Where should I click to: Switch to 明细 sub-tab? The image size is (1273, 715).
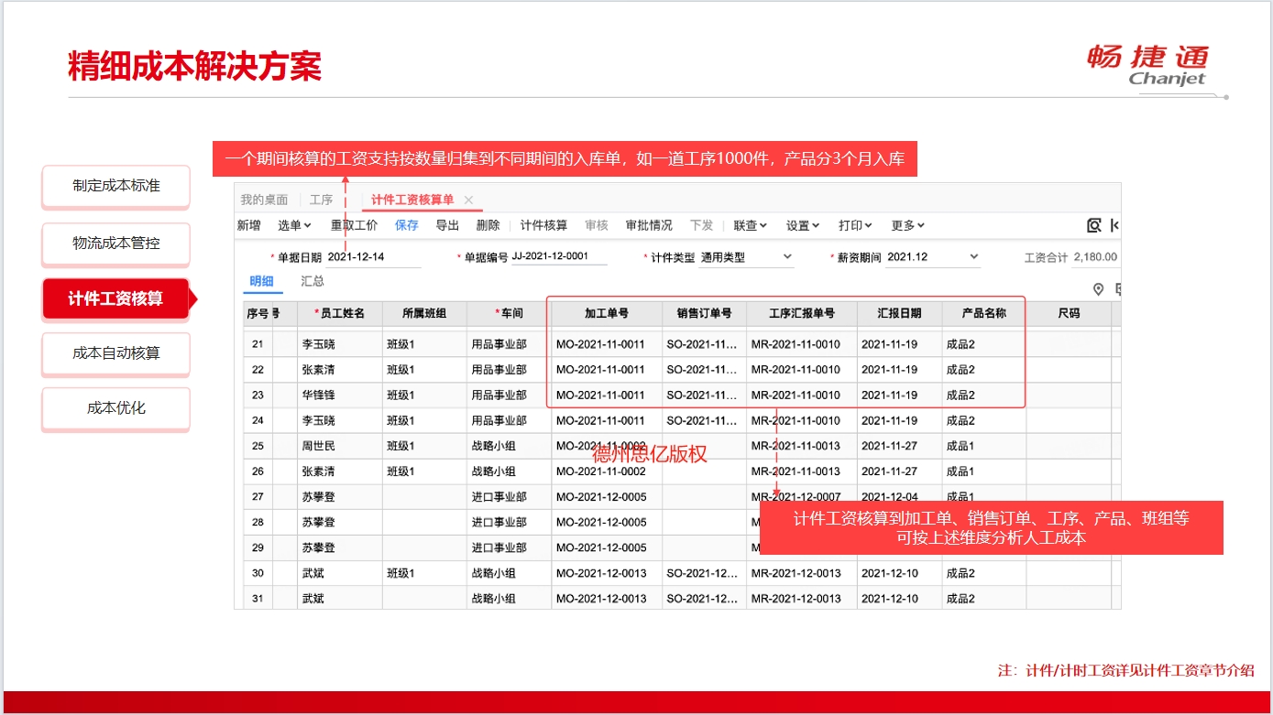click(x=261, y=282)
